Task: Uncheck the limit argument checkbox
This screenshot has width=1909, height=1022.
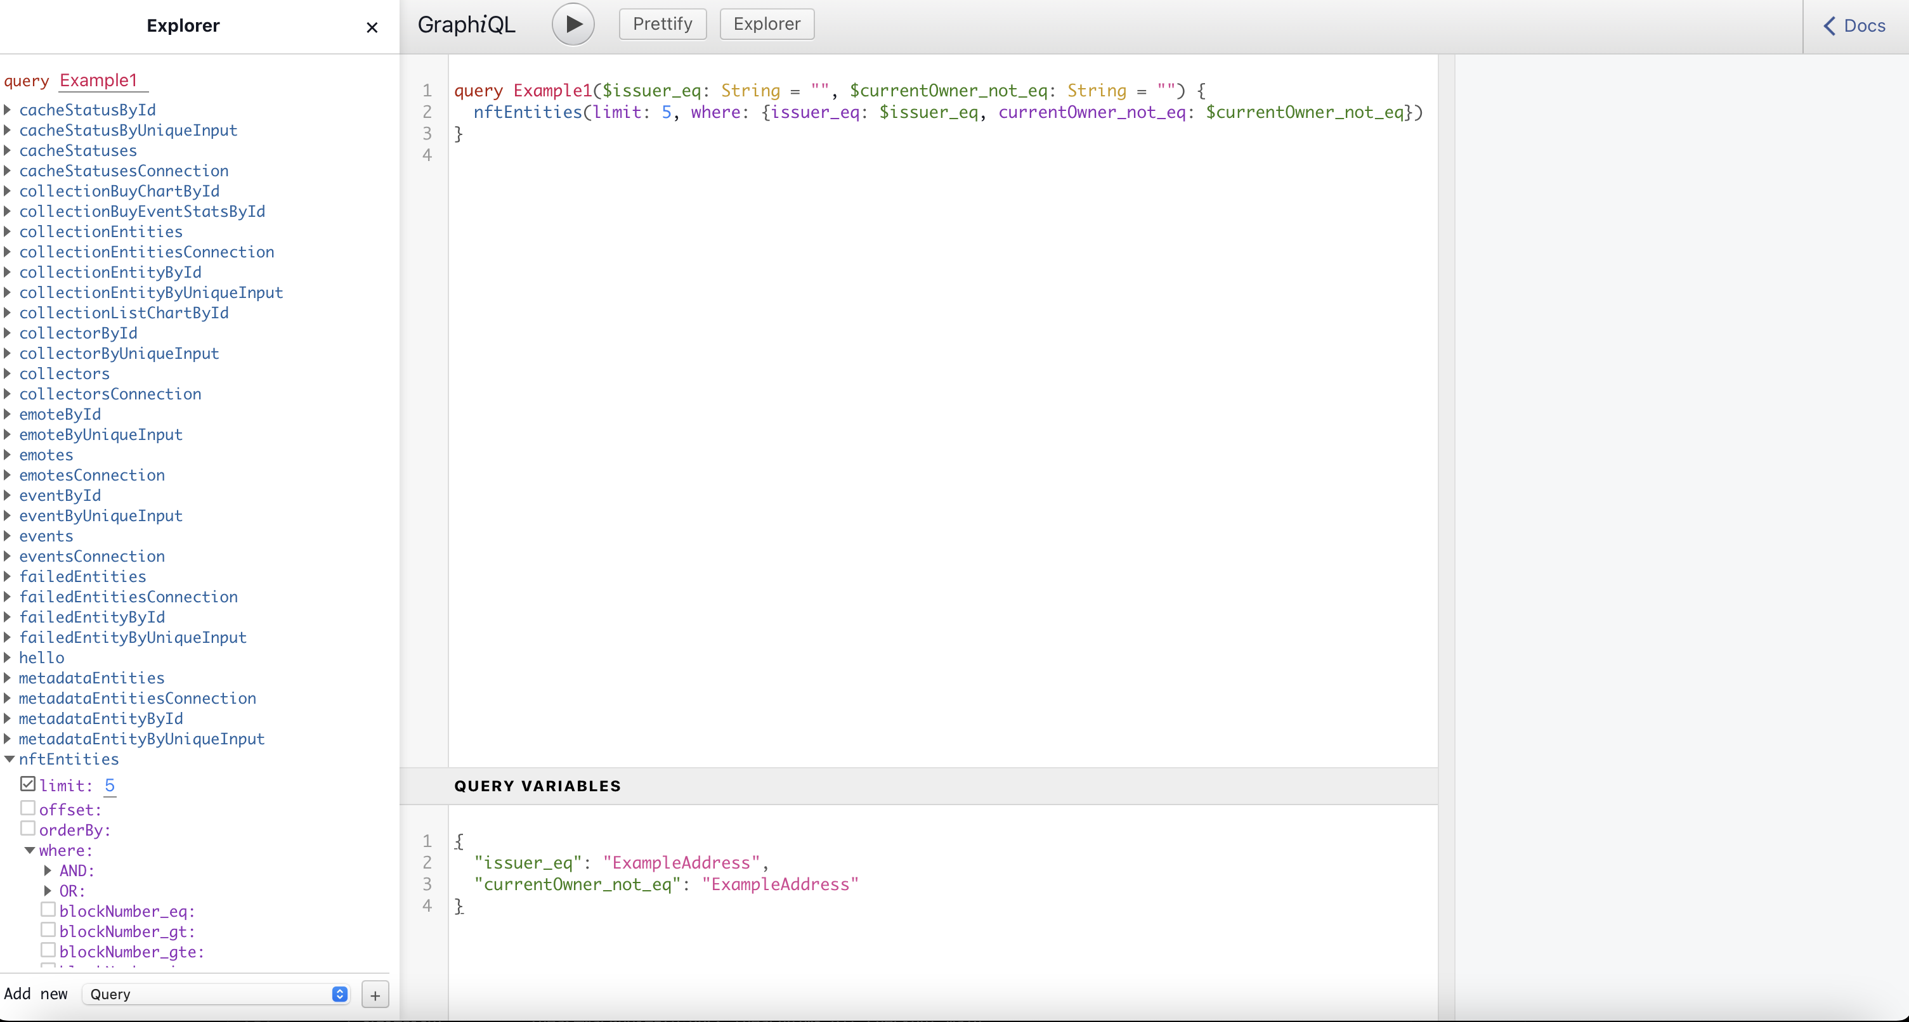Action: click(28, 784)
